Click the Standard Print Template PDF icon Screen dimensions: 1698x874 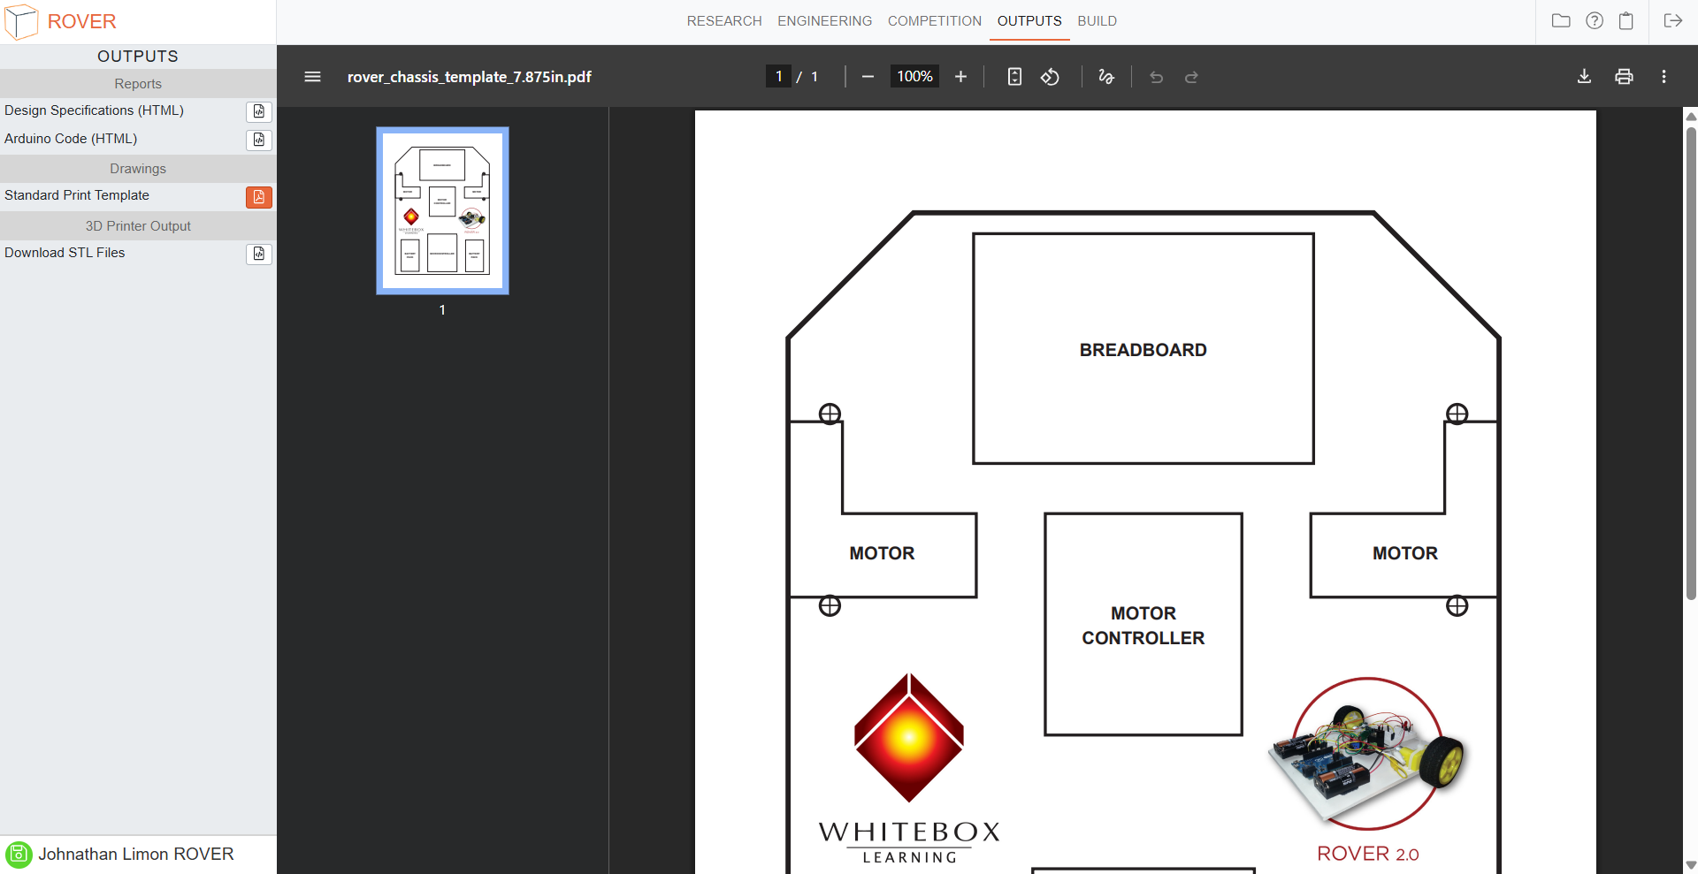point(258,196)
